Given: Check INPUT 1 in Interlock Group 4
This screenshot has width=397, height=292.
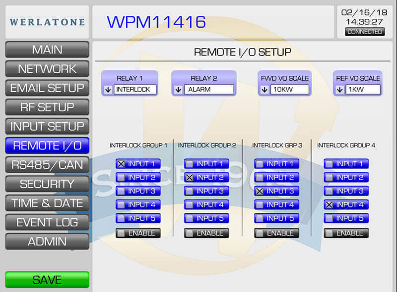Looking at the screenshot, I should pyautogui.click(x=329, y=164).
